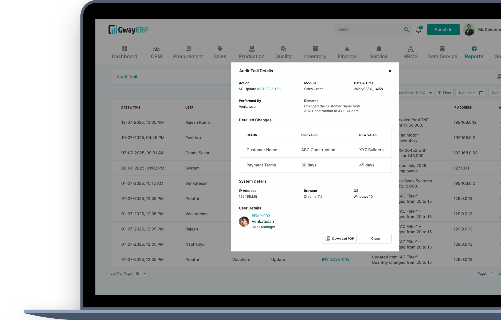The height and width of the screenshot is (320, 501).
Task: Open the HRMS module icon
Action: [410, 49]
